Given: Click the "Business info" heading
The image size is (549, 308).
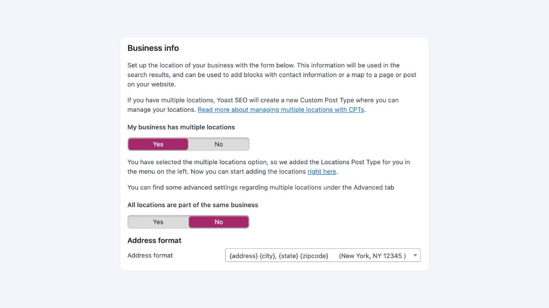Looking at the screenshot, I should (x=153, y=48).
